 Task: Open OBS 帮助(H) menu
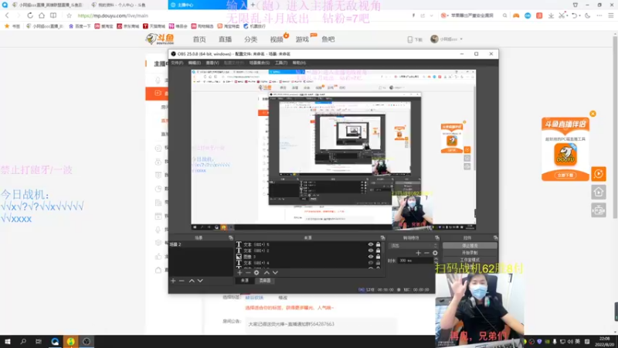(x=299, y=63)
